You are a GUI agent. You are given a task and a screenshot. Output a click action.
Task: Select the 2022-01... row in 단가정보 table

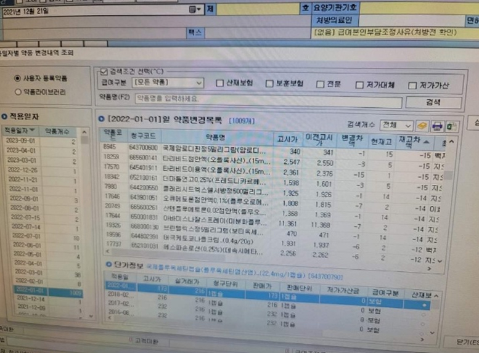click(x=269, y=294)
